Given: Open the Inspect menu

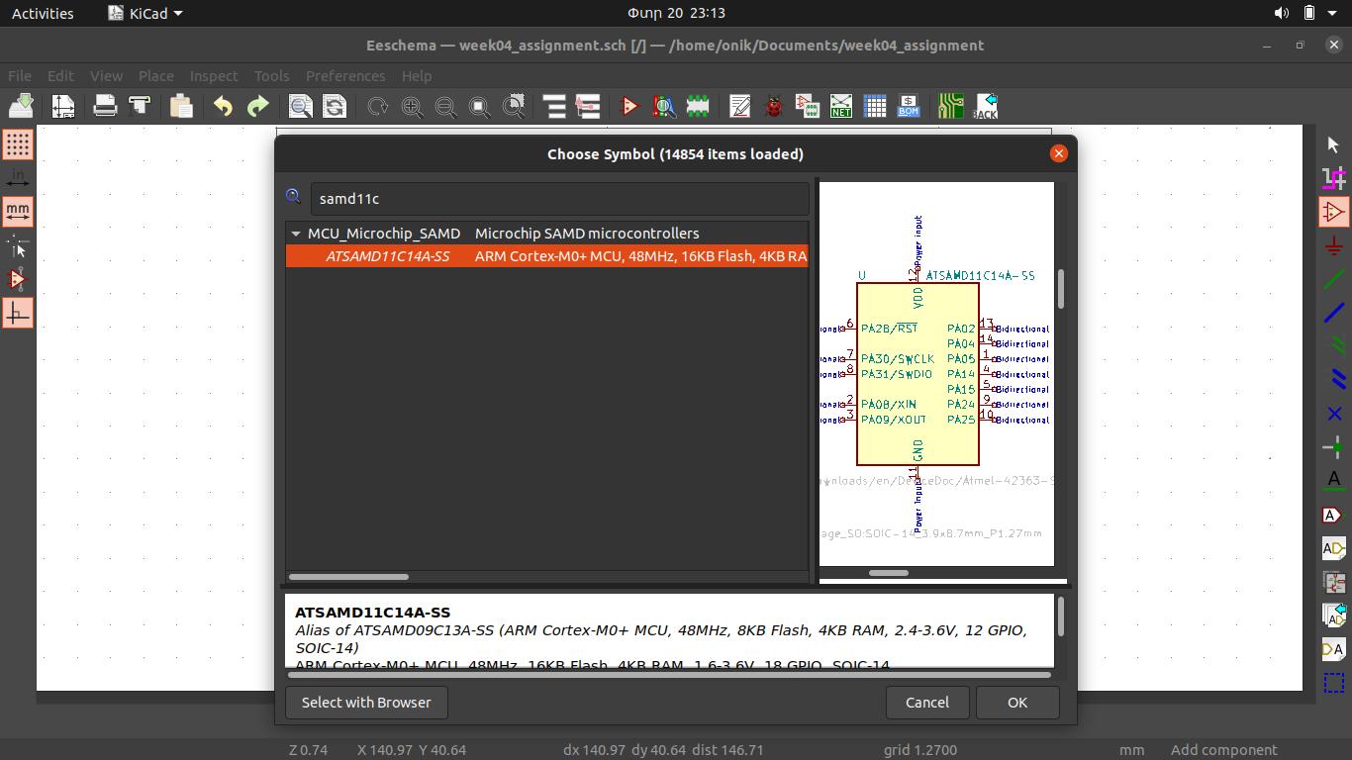Looking at the screenshot, I should (x=214, y=75).
